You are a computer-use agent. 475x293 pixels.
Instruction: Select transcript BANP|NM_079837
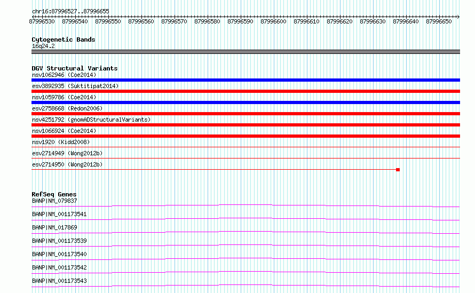coord(54,201)
